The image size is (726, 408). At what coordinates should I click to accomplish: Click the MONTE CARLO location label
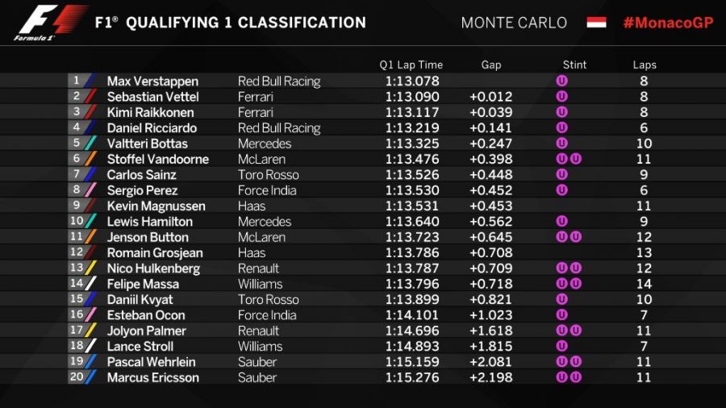(514, 23)
